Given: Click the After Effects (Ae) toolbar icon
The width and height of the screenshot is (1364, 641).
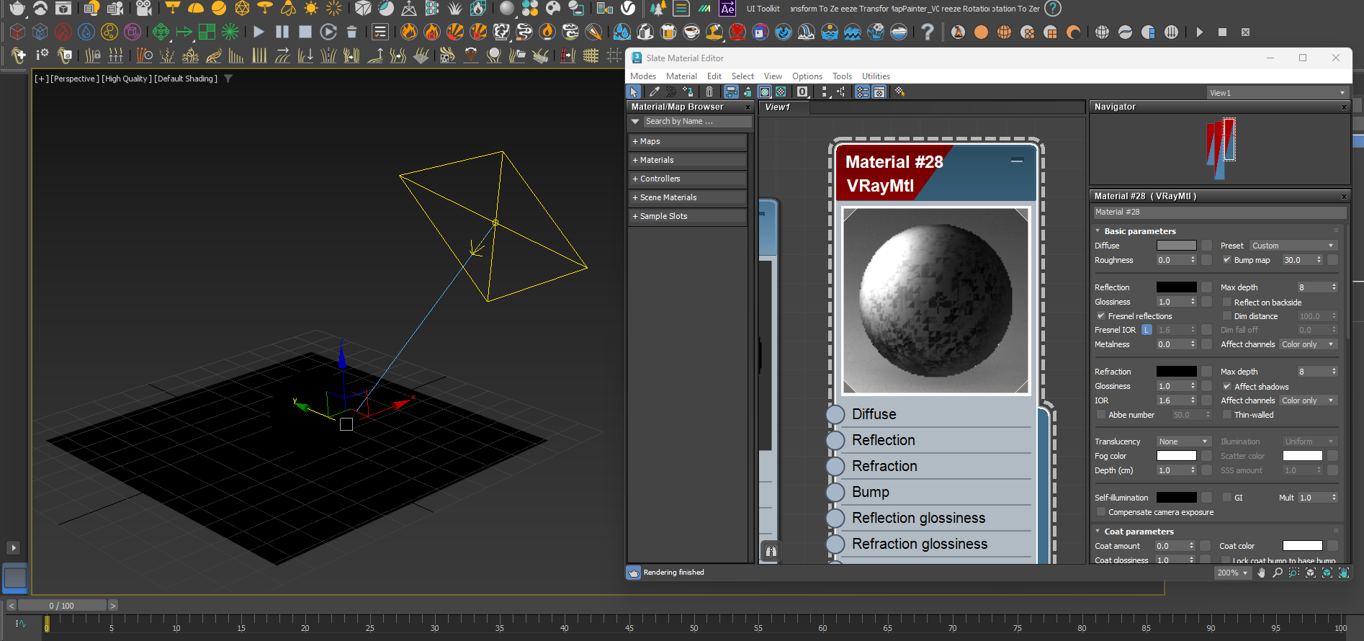Looking at the screenshot, I should pyautogui.click(x=728, y=9).
